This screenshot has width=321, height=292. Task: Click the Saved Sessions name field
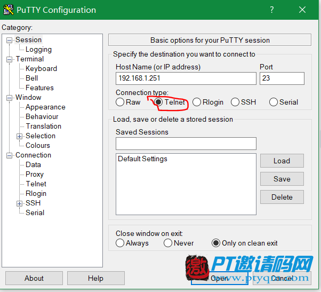[186, 144]
